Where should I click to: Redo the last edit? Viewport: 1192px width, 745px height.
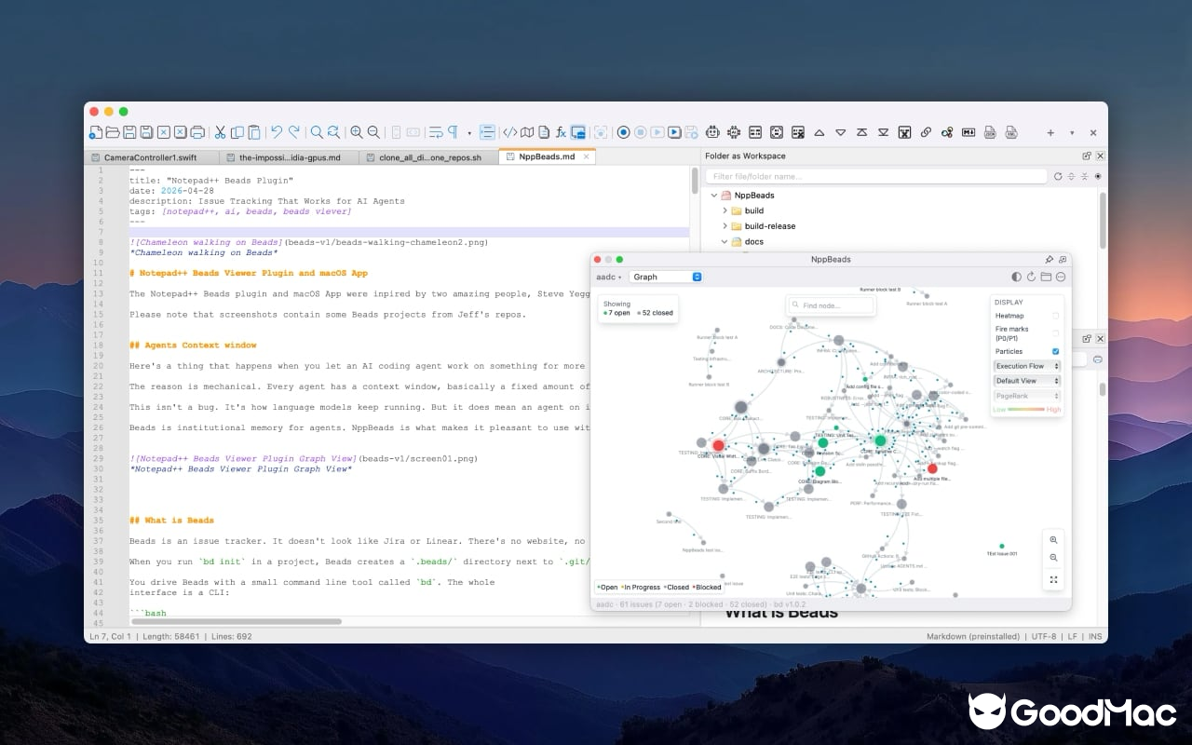(x=293, y=132)
